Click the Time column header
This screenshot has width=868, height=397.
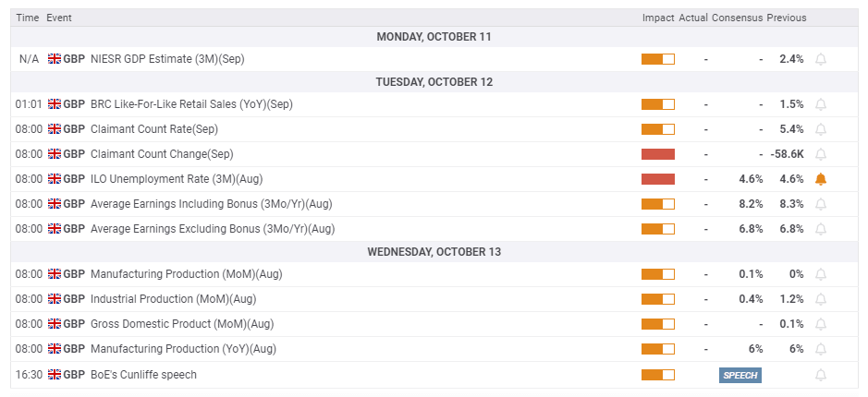(x=28, y=18)
